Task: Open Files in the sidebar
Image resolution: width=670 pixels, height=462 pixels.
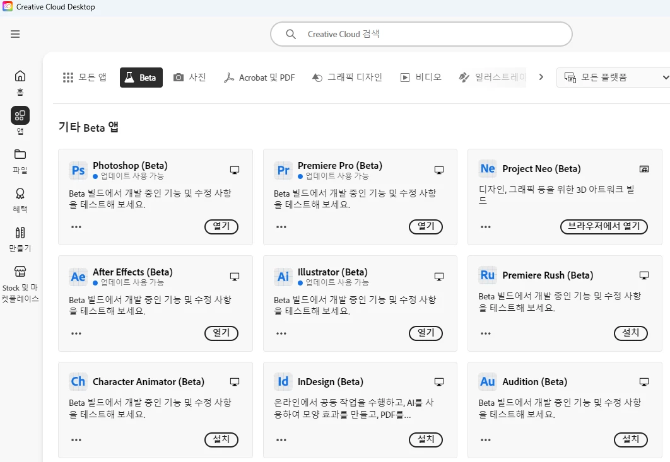Action: (x=20, y=161)
